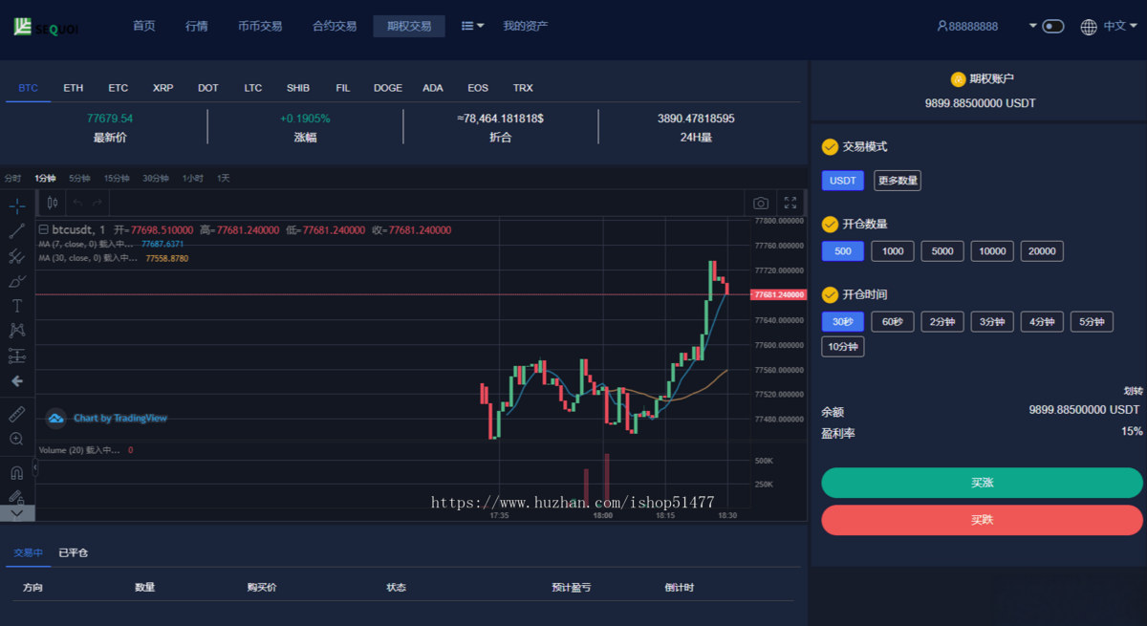Choose 10000 open quantity

(992, 251)
